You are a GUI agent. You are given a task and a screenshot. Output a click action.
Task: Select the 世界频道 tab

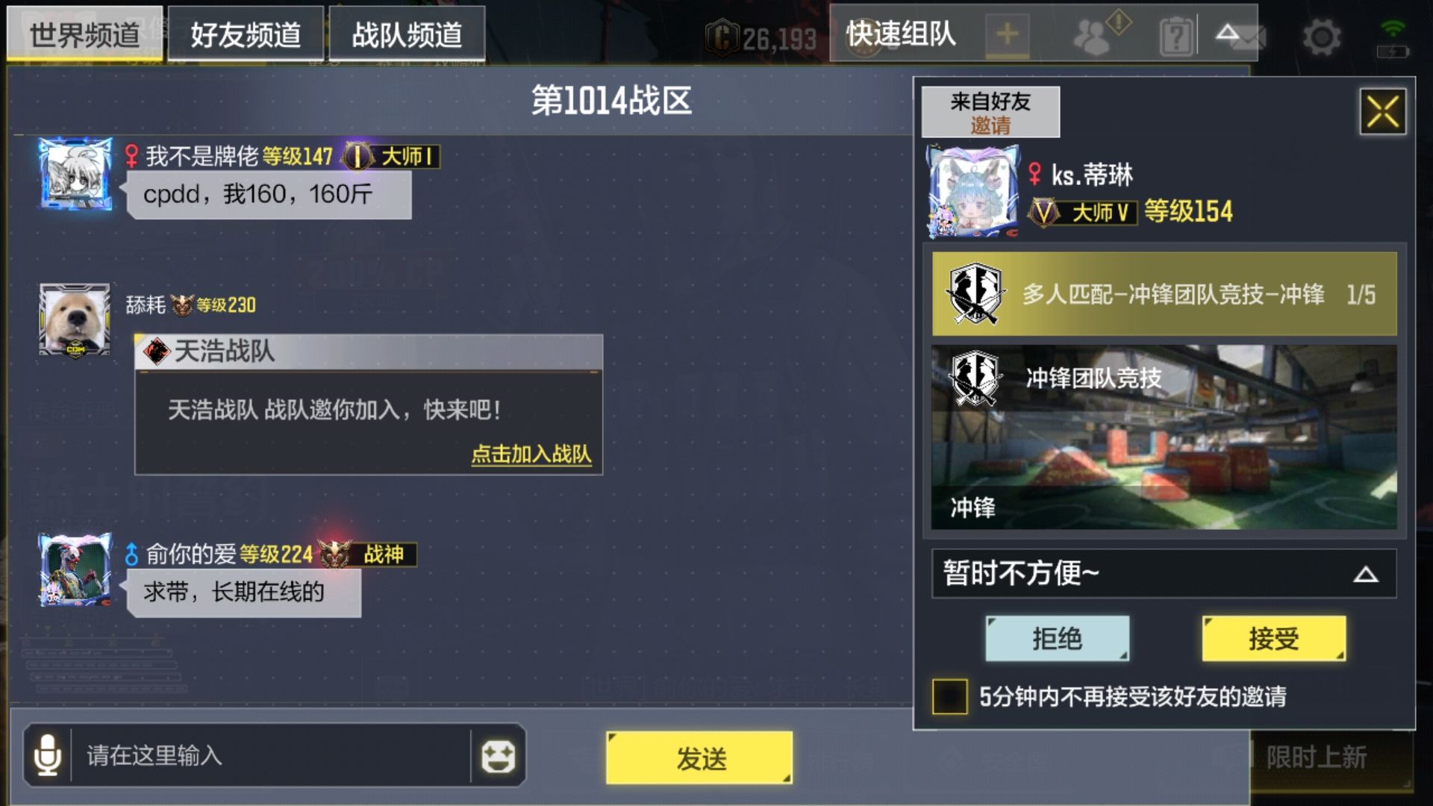[x=84, y=34]
